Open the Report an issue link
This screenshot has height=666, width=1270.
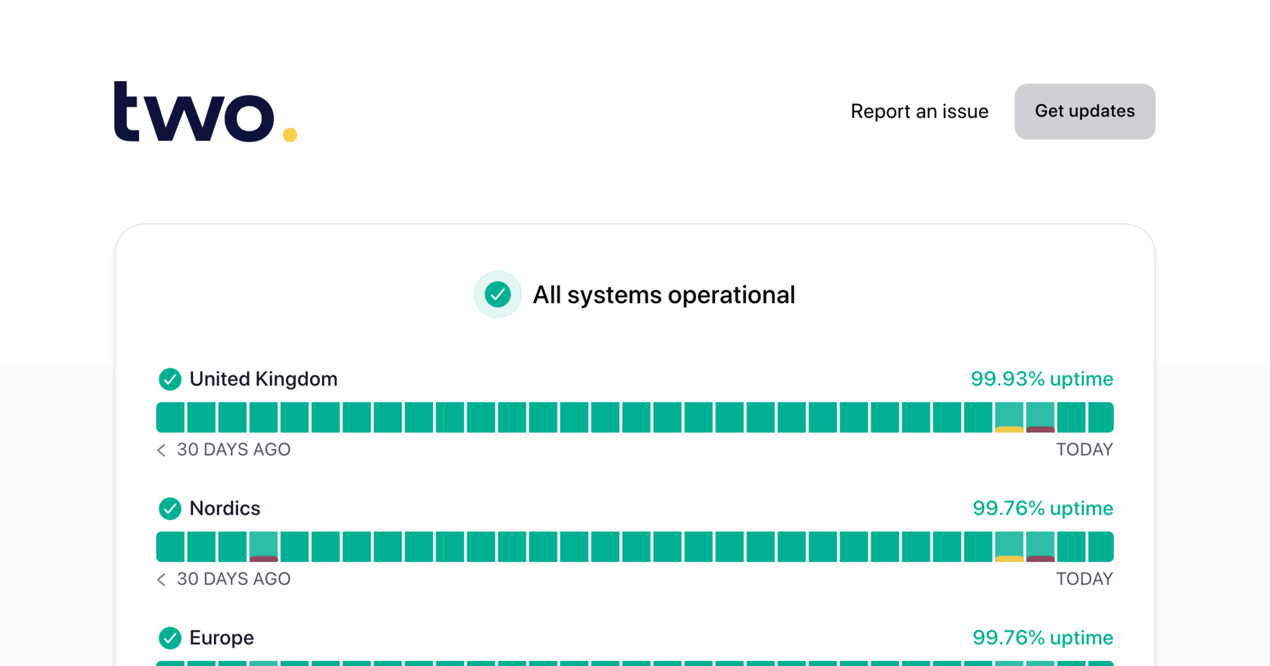coord(919,112)
